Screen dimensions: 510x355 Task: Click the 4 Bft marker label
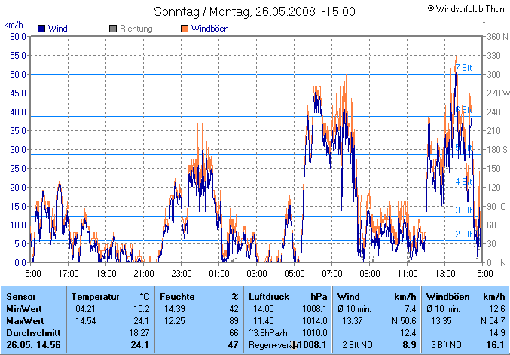464,181
